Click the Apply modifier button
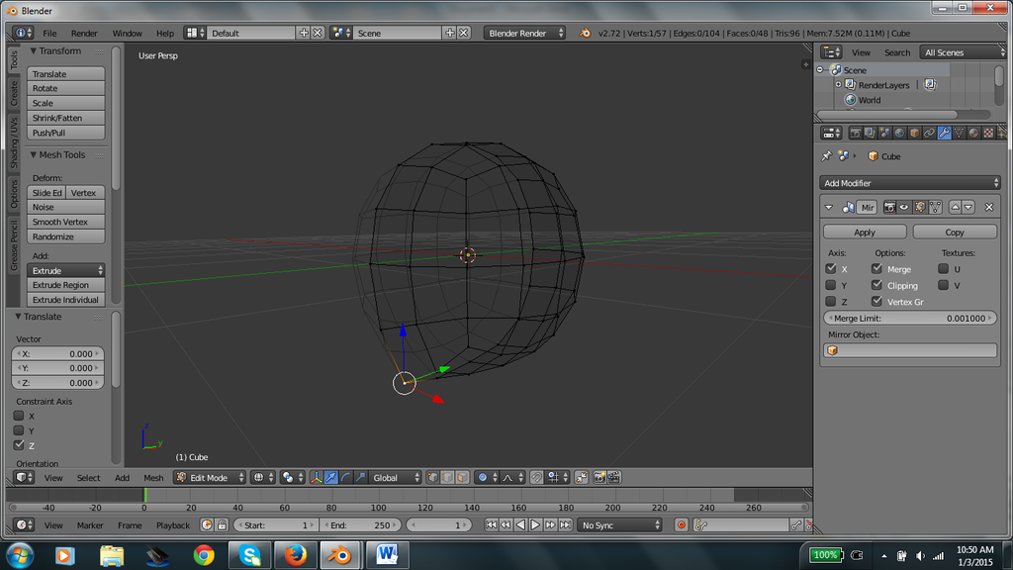Viewport: 1013px width, 570px height. (x=865, y=232)
